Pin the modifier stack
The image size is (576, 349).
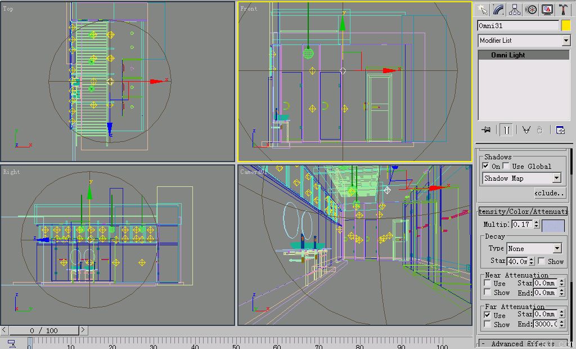[x=486, y=129]
